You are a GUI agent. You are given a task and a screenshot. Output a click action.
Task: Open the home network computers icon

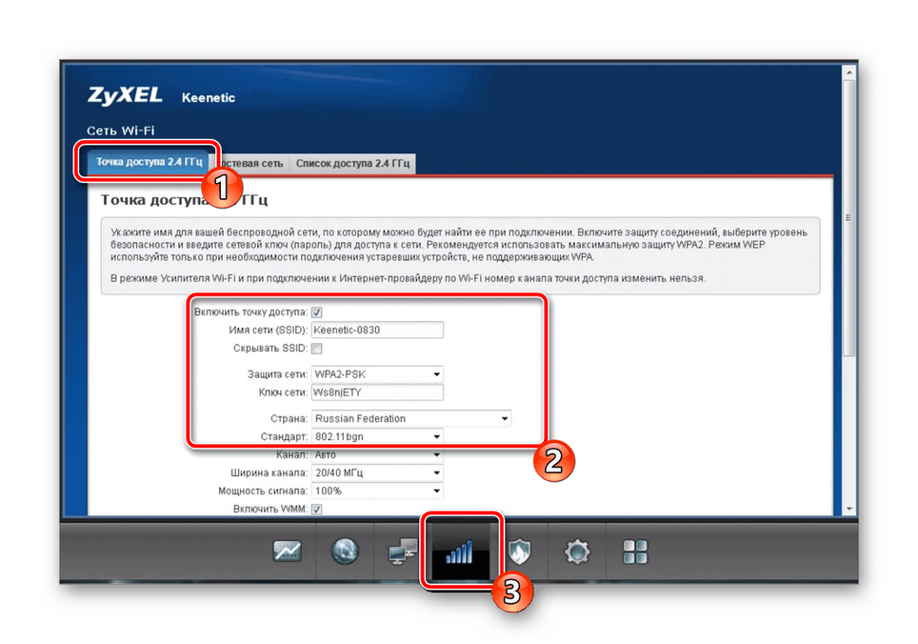(403, 552)
